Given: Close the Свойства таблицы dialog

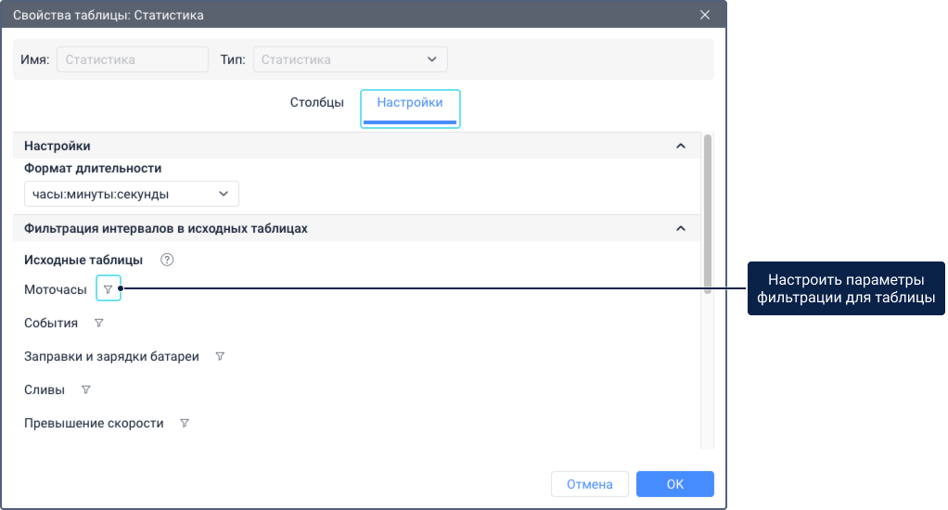Looking at the screenshot, I should pyautogui.click(x=705, y=15).
